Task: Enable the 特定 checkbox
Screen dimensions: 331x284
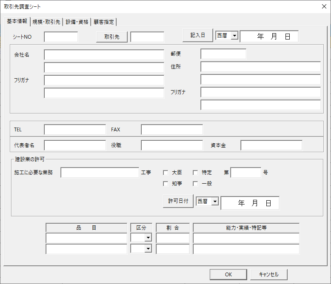Action: tap(196, 173)
